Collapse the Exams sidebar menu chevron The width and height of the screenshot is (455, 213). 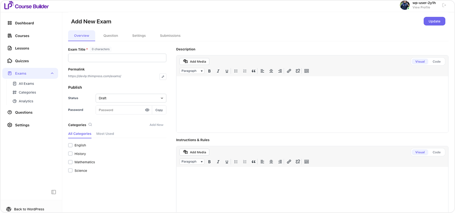pyautogui.click(x=52, y=73)
